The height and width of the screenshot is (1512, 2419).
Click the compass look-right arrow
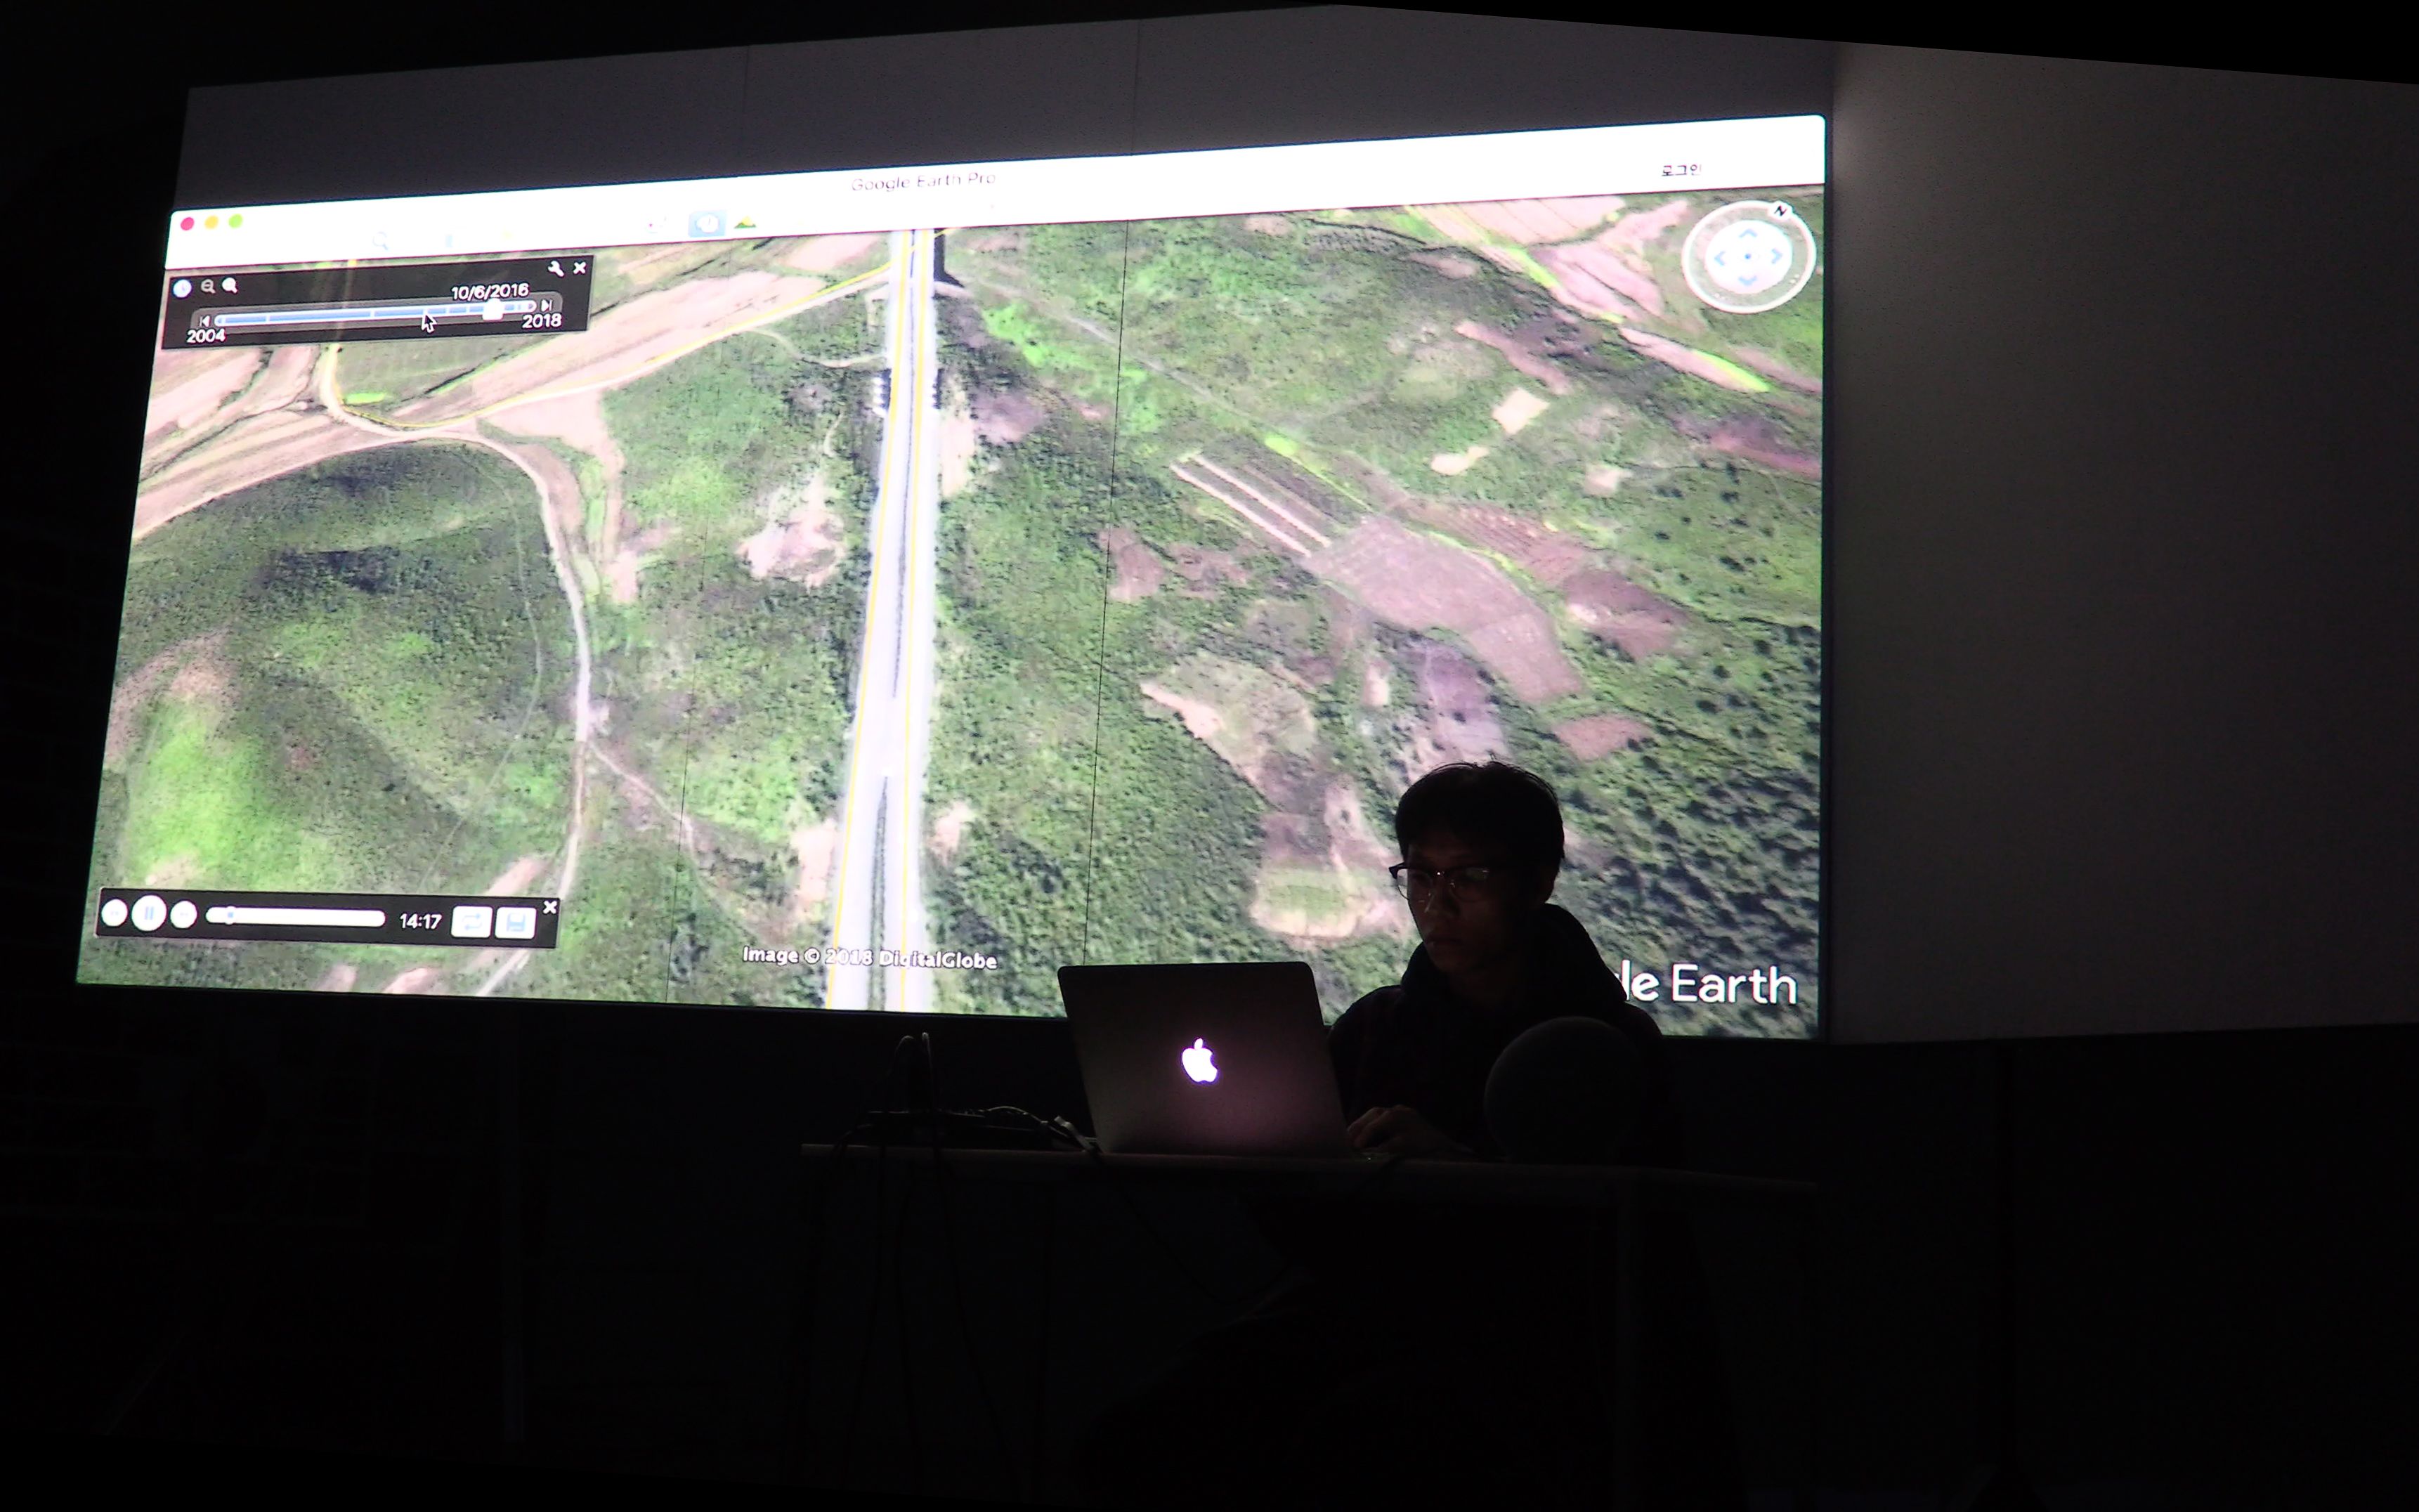pyautogui.click(x=1776, y=256)
